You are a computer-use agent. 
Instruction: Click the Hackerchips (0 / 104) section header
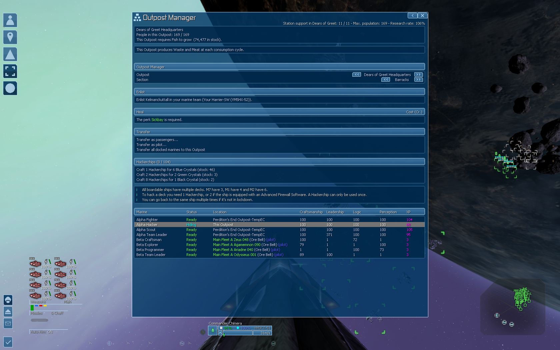pyautogui.click(x=279, y=162)
